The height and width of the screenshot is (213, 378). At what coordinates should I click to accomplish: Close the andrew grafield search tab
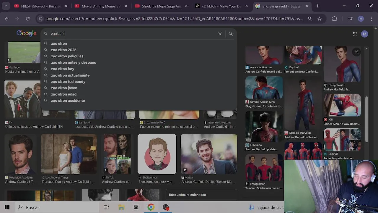pyautogui.click(x=307, y=6)
